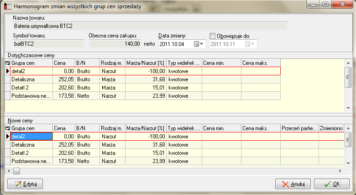This screenshot has width=356, height=195.
Task: Click up arrow of Nowe ceny vertical scrollbar
Action: [348, 129]
